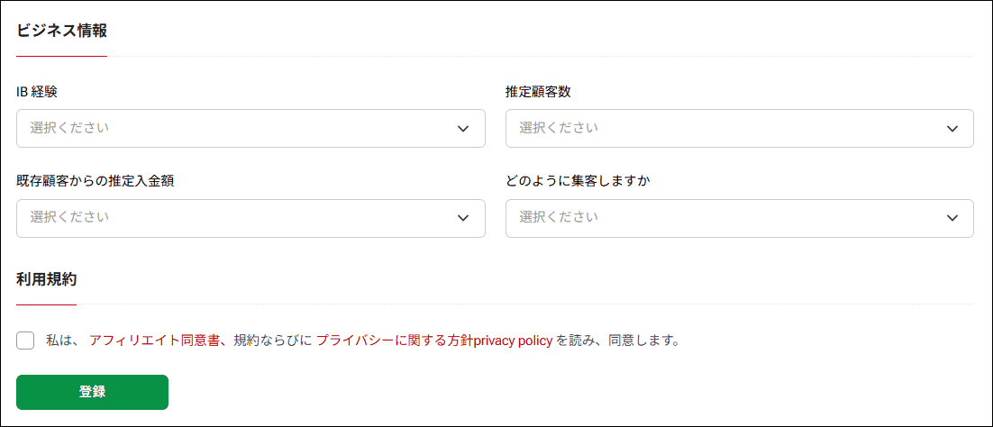The image size is (993, 427).
Task: Click the green 登録 button
Action: pos(93,392)
